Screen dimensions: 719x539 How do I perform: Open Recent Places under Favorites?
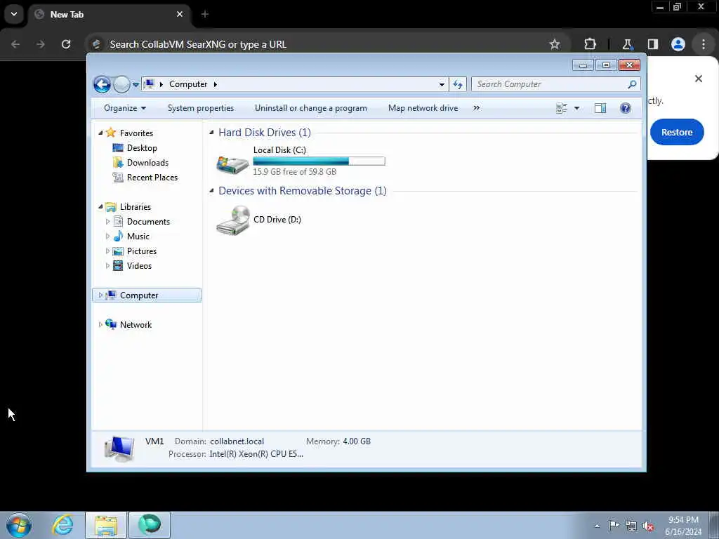point(152,178)
